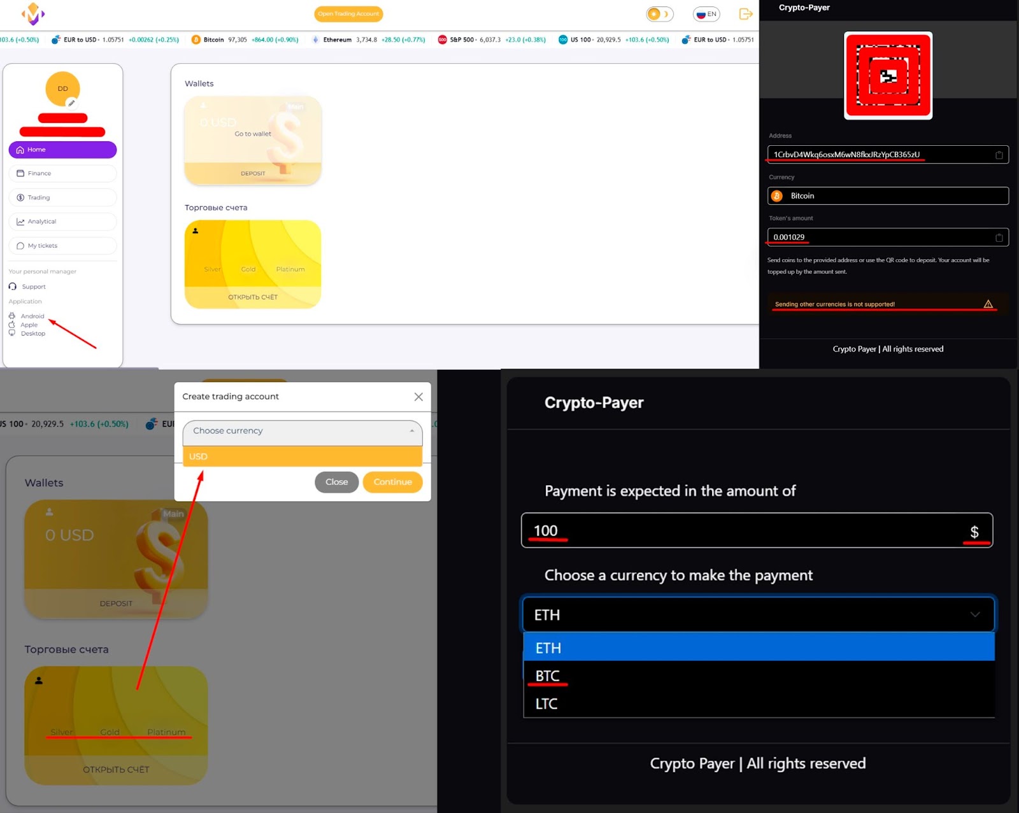
Task: Click the dollar sign in the amount field
Action: [x=974, y=532]
